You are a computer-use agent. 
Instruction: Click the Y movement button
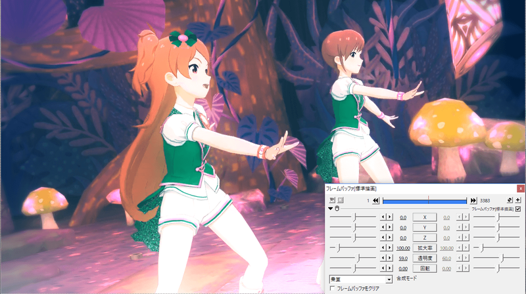(x=425, y=227)
